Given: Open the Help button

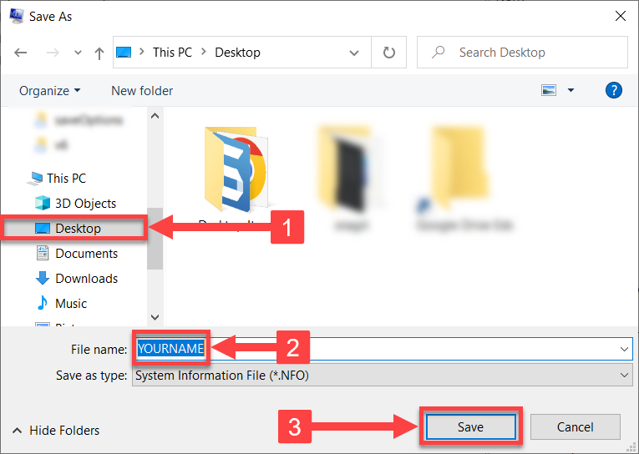Looking at the screenshot, I should click(x=613, y=90).
